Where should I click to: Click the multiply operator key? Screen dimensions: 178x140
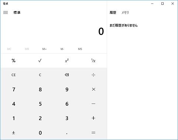[93, 89]
